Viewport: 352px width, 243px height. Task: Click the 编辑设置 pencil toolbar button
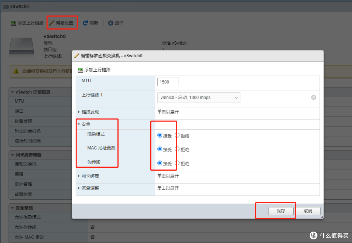point(62,23)
